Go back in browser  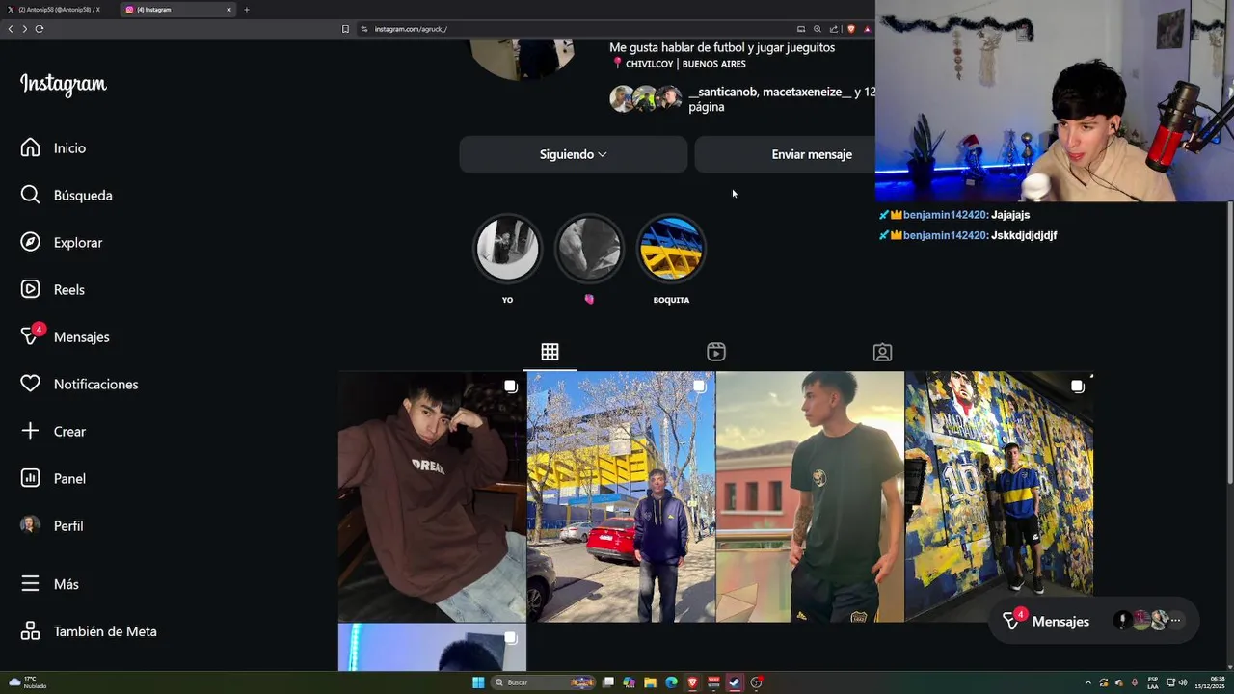pyautogui.click(x=11, y=29)
